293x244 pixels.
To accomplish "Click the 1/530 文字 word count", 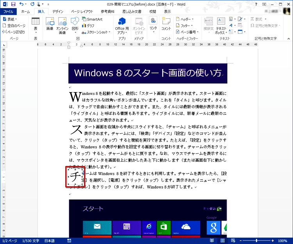I will tap(31, 241).
